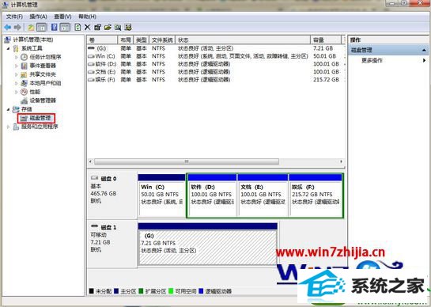Click the Explore magnifier toolbar icon

pos(118,27)
